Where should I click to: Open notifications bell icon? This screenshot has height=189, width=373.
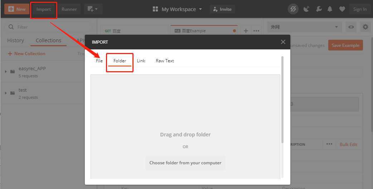330,9
